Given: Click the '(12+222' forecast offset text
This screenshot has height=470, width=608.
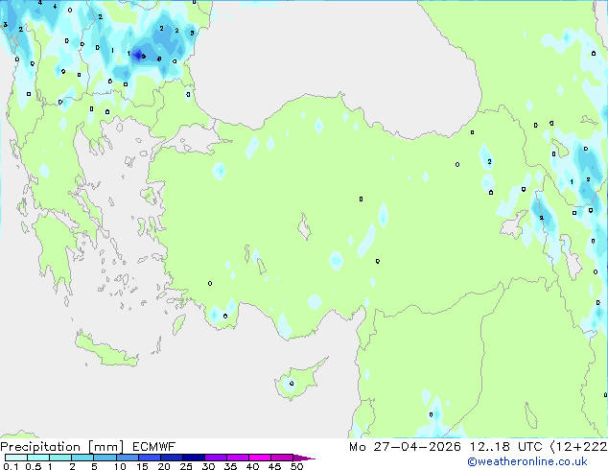Looking at the screenshot, I should [578, 447].
